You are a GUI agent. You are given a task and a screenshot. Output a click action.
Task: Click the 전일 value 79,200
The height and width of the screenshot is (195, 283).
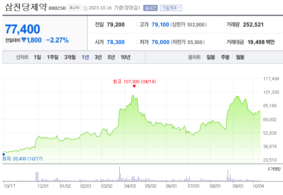click(x=116, y=24)
